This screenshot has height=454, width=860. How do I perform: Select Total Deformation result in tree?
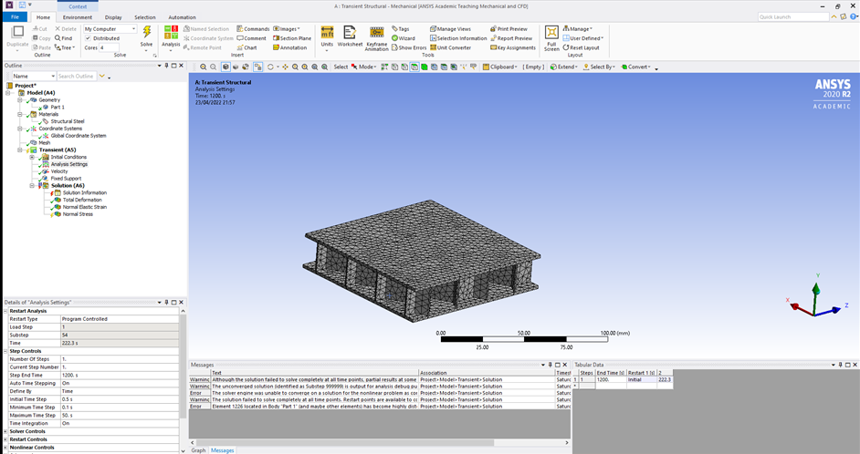point(82,200)
